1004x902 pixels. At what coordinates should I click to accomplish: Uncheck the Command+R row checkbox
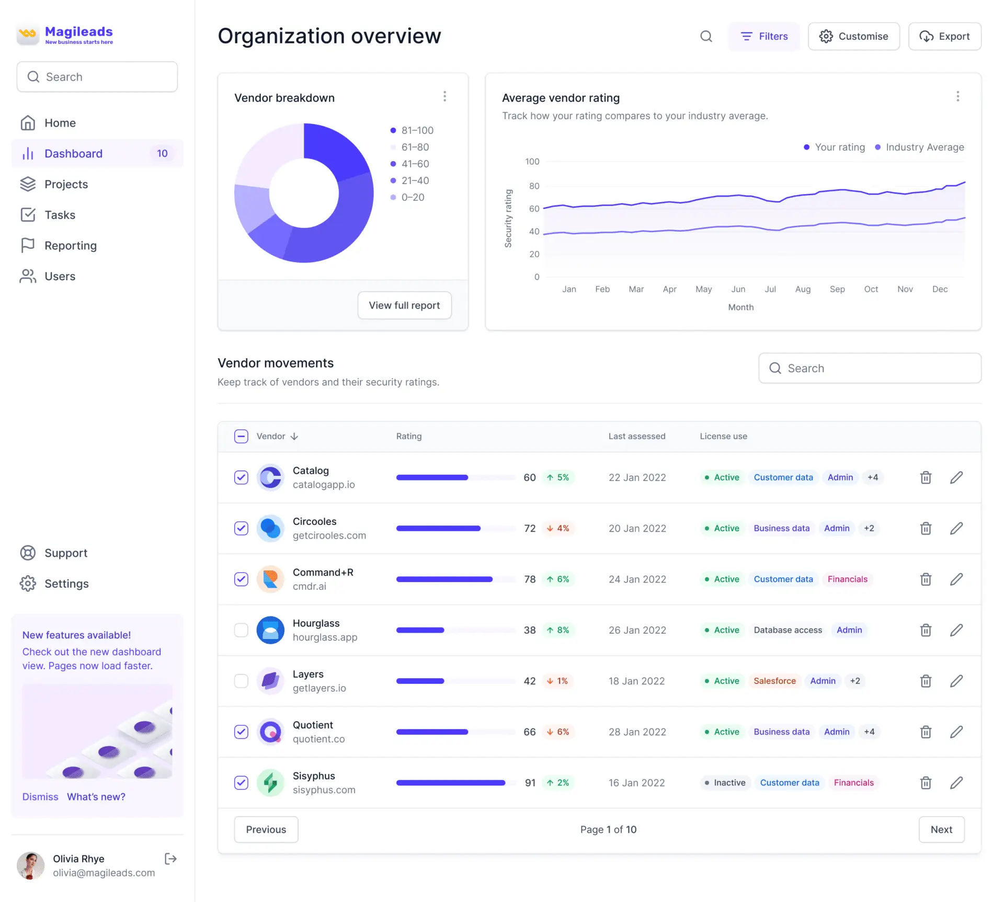click(241, 579)
